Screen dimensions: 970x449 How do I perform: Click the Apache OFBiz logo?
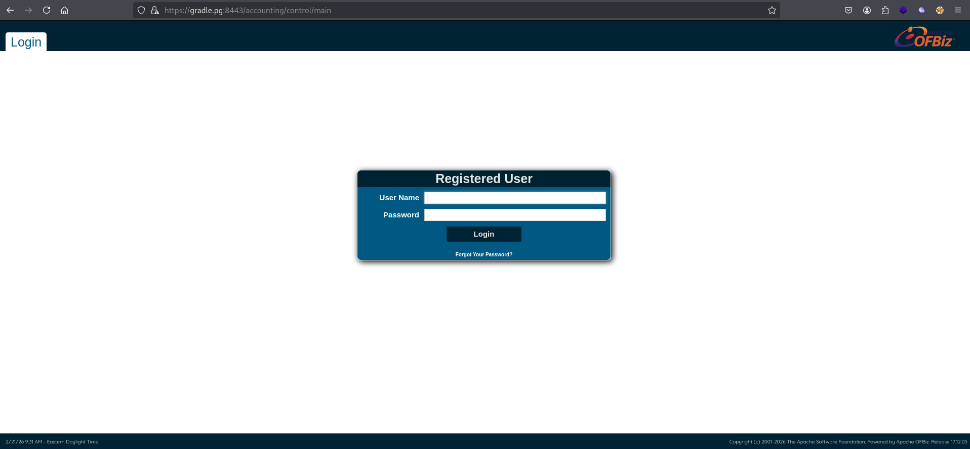click(924, 37)
